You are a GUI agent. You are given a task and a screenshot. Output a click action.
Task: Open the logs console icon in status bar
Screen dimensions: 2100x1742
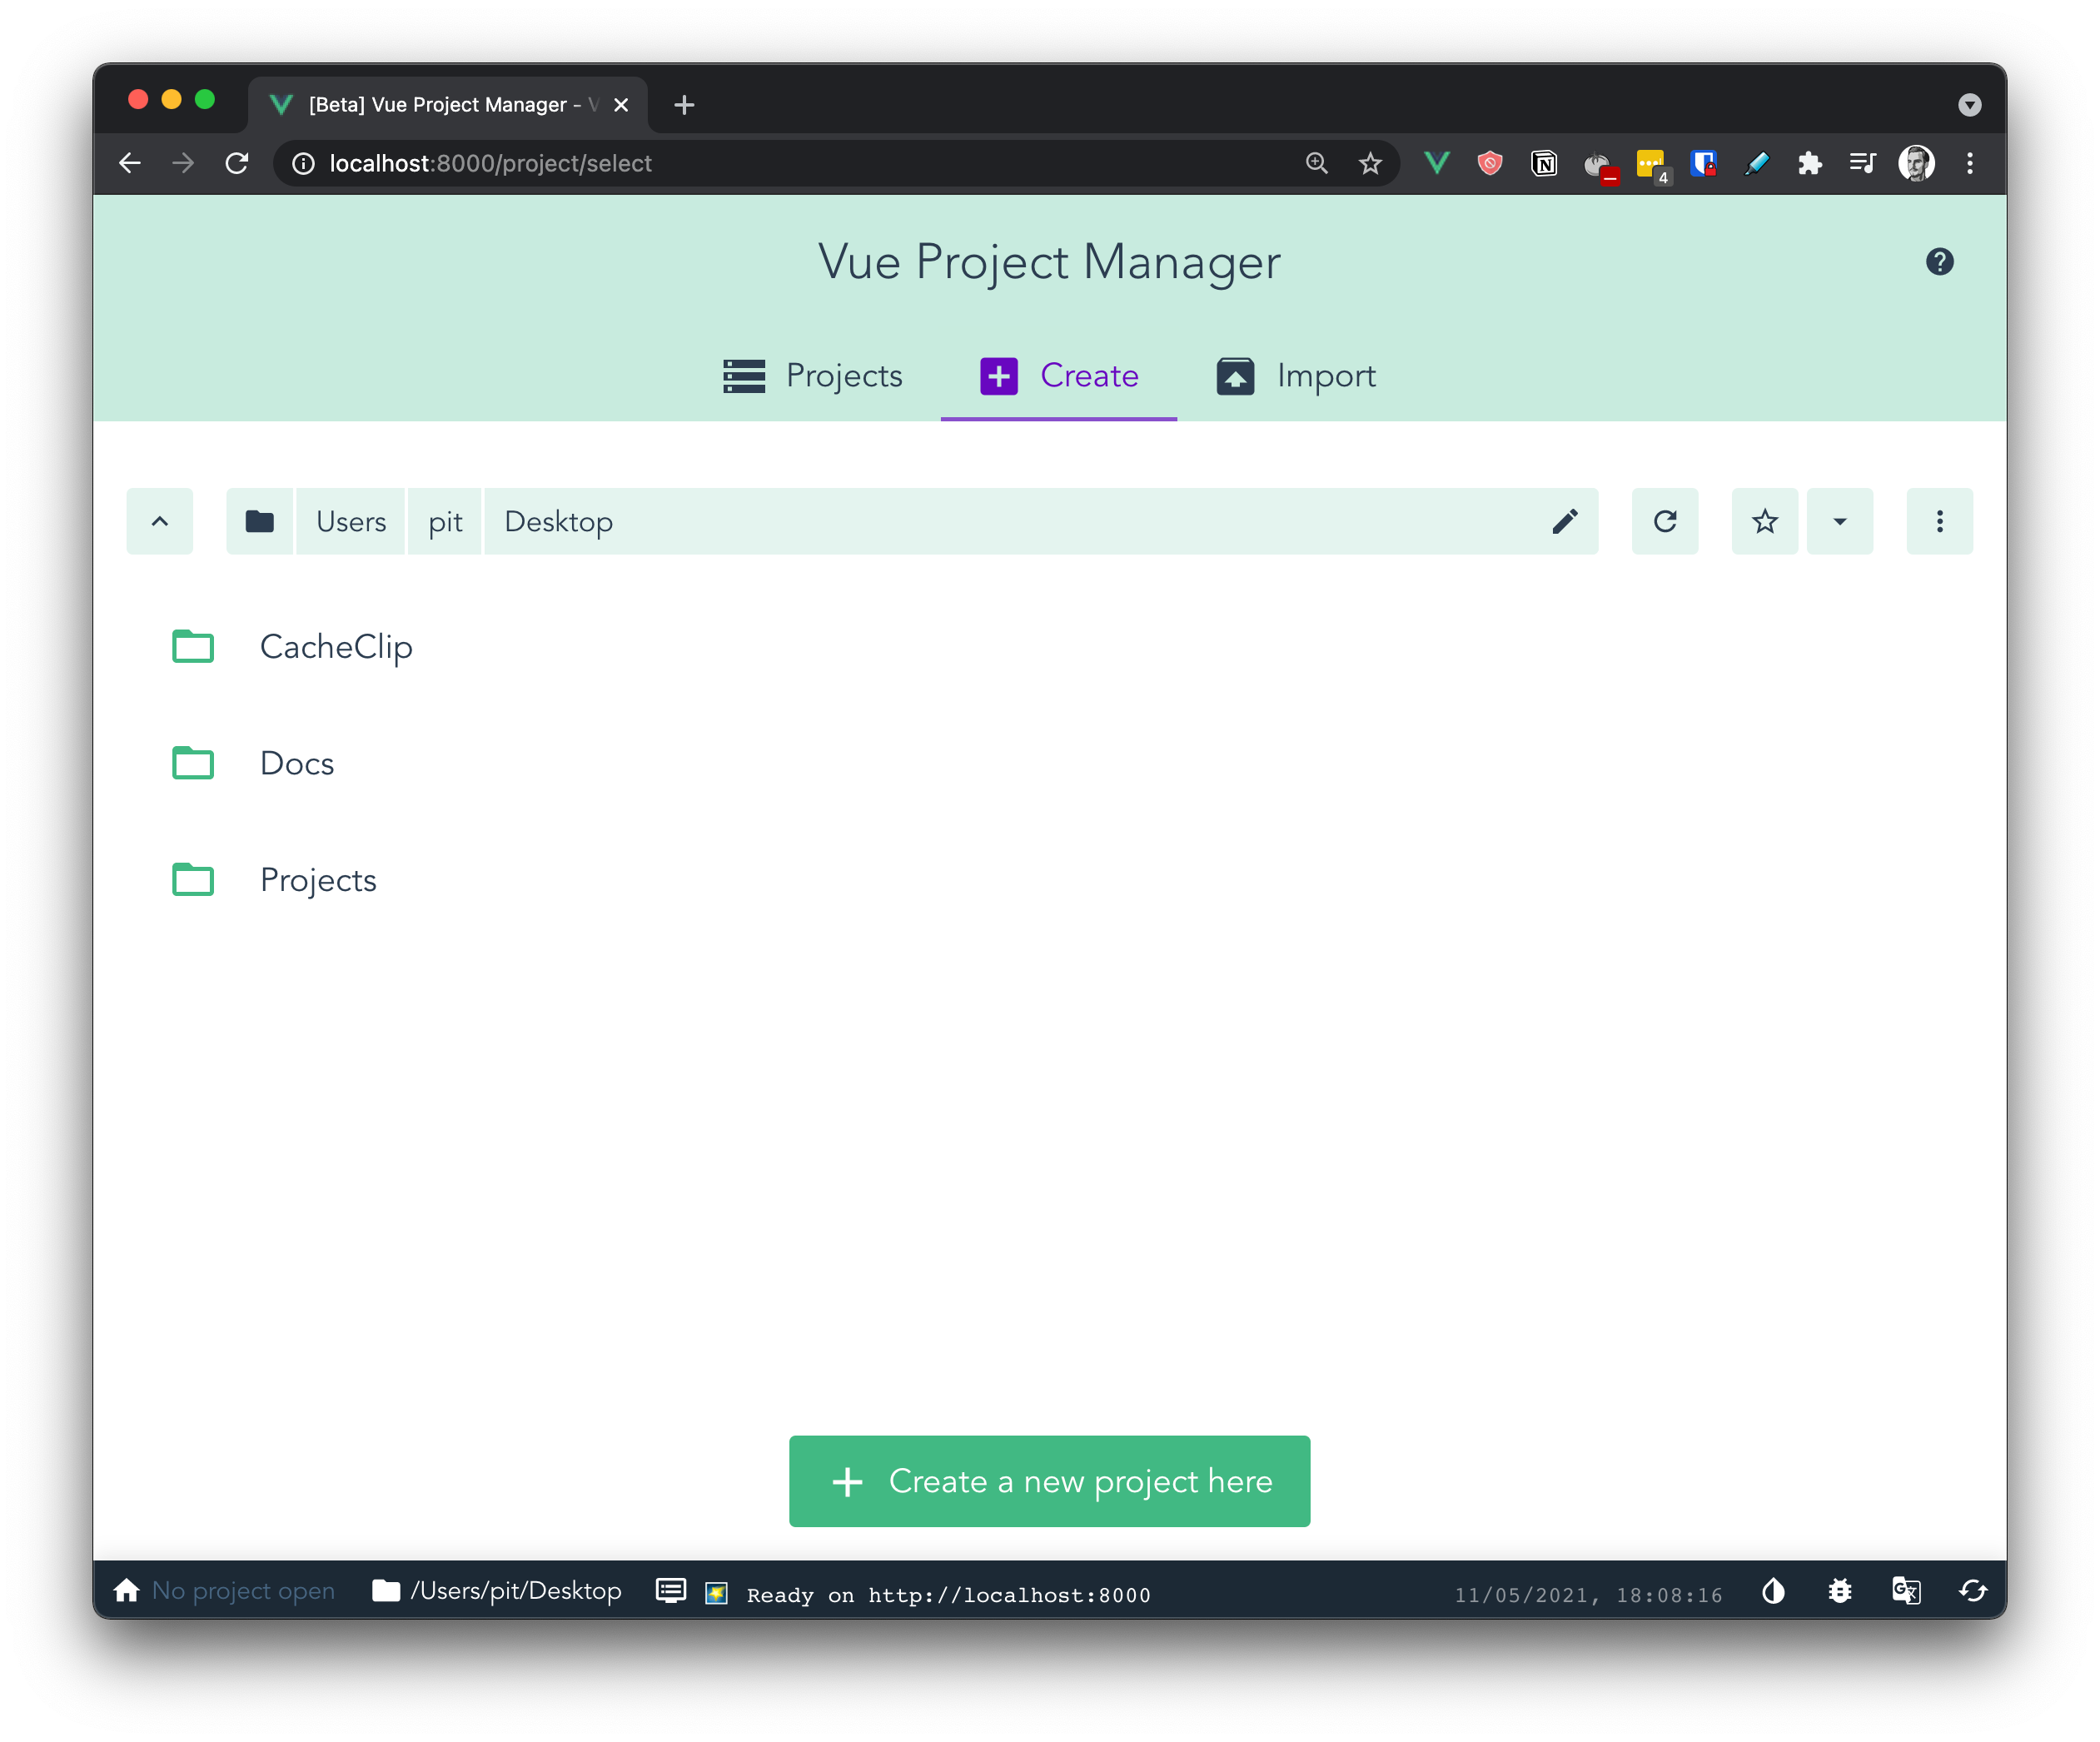(x=670, y=1590)
